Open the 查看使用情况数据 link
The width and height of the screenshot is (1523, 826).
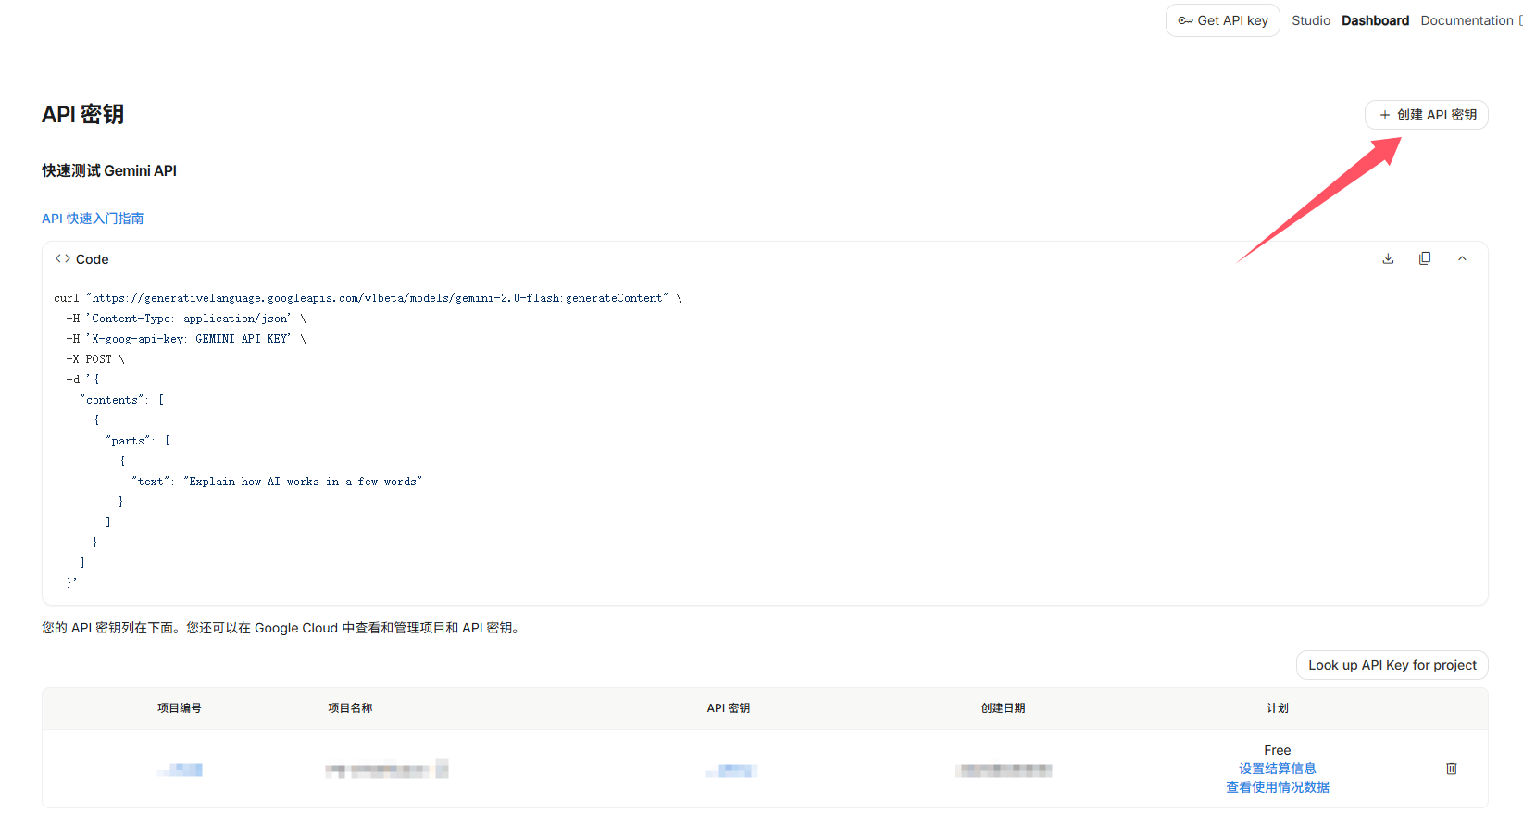pos(1277,787)
